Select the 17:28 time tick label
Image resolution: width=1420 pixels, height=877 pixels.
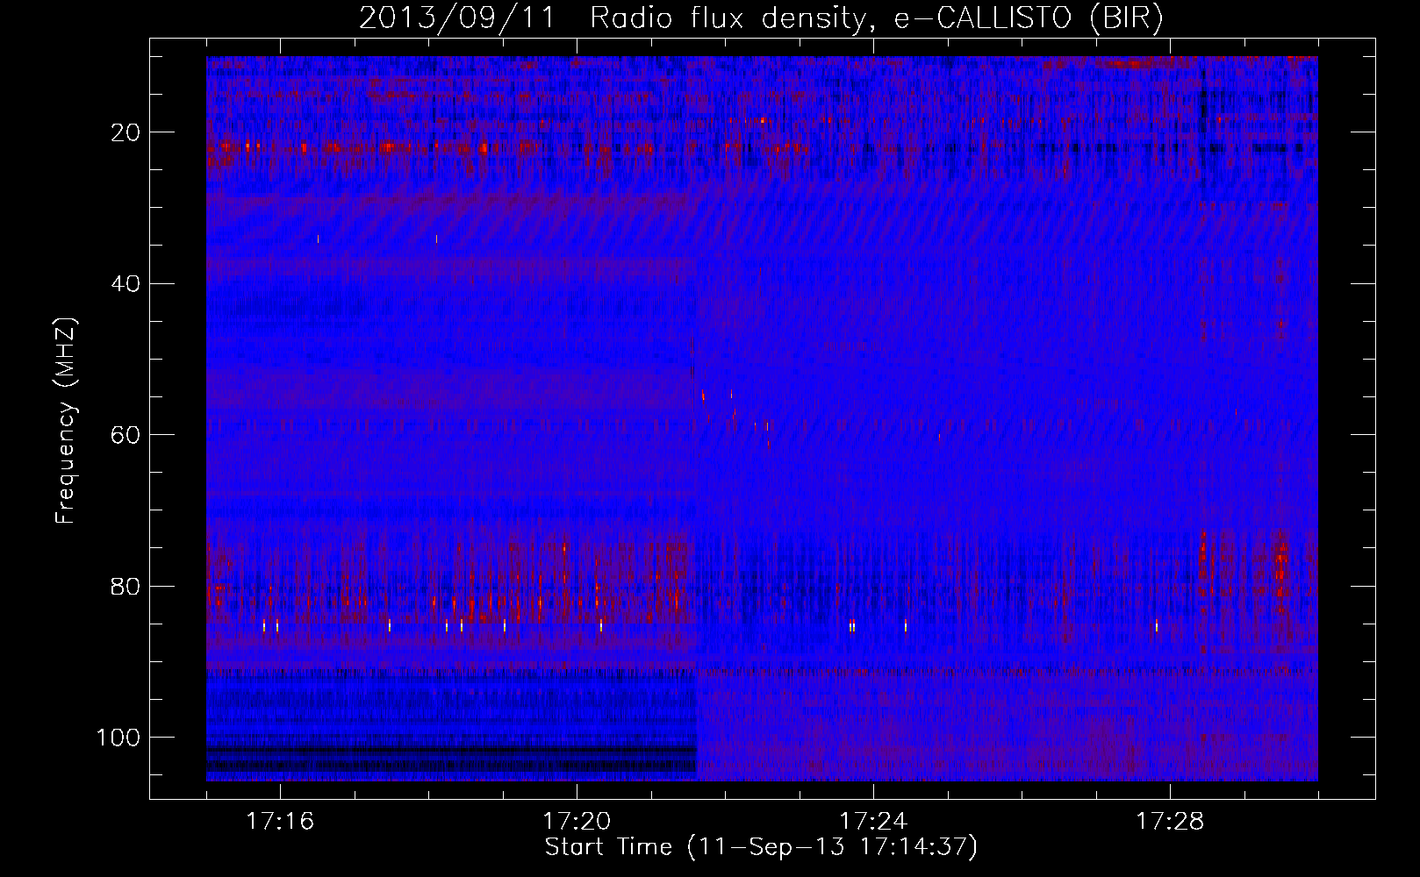point(1170,822)
